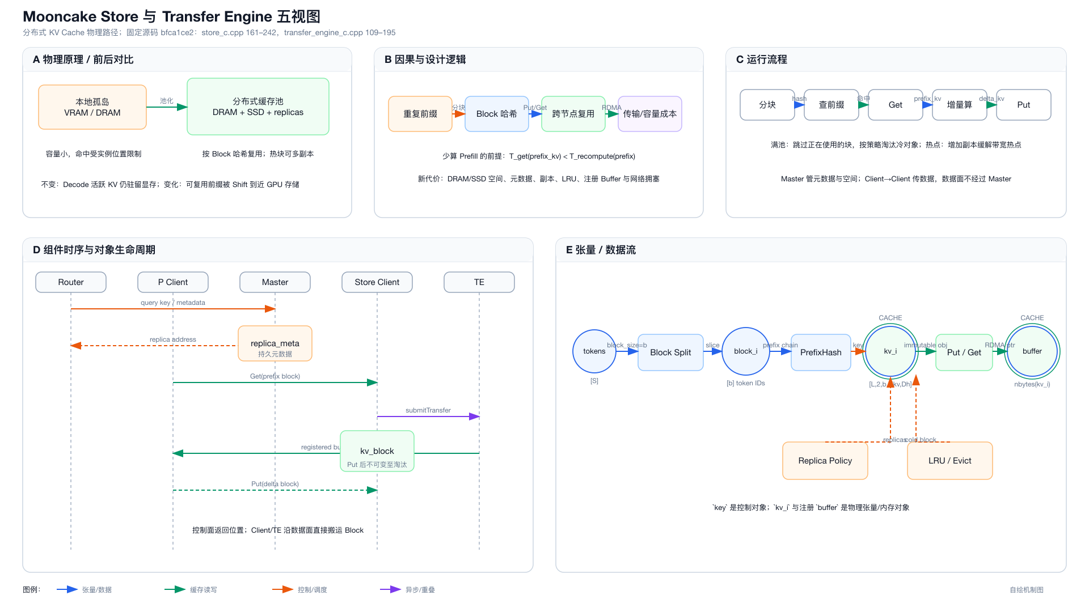Click the buffer cache circle
This screenshot has height=612, width=1089.
pos(1032,351)
